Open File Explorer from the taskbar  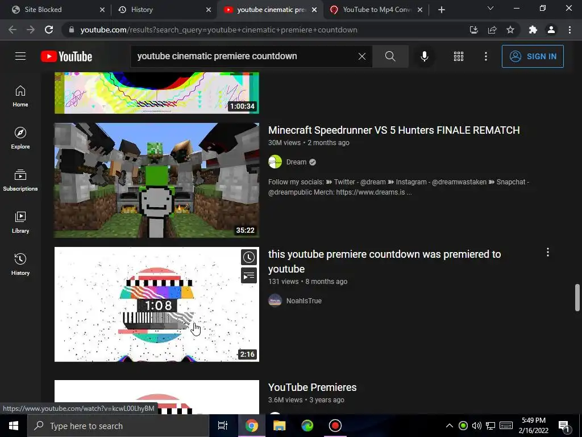[280, 426]
